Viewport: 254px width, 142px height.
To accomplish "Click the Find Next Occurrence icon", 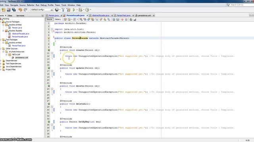I will tap(89, 19).
